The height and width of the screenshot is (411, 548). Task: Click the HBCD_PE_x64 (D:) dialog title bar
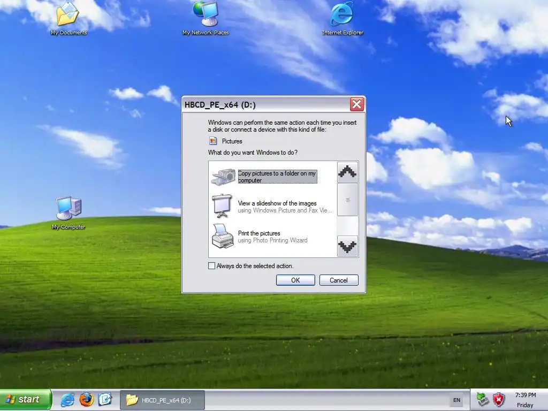(x=265, y=104)
